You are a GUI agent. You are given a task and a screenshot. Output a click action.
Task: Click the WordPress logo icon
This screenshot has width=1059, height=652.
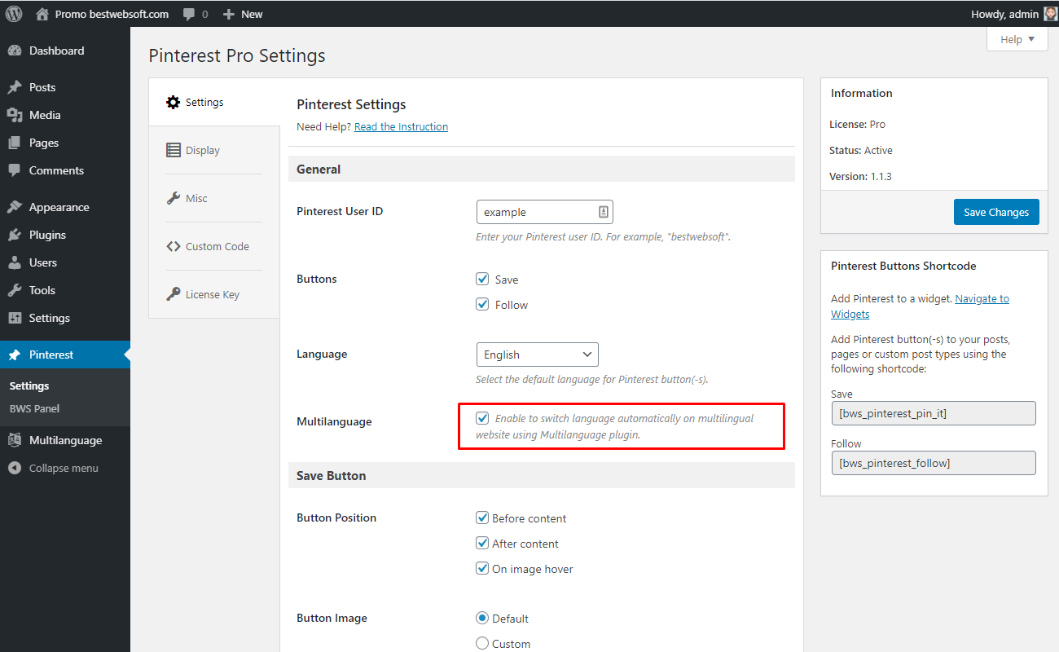[x=14, y=14]
